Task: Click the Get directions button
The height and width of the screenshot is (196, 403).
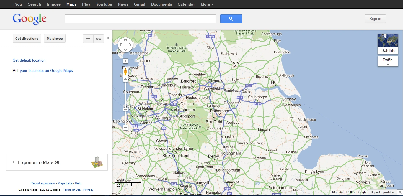Action: (27, 38)
